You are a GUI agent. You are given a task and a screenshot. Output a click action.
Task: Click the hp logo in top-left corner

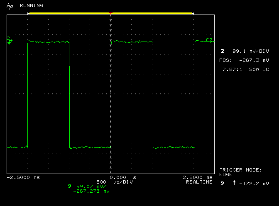point(9,6)
